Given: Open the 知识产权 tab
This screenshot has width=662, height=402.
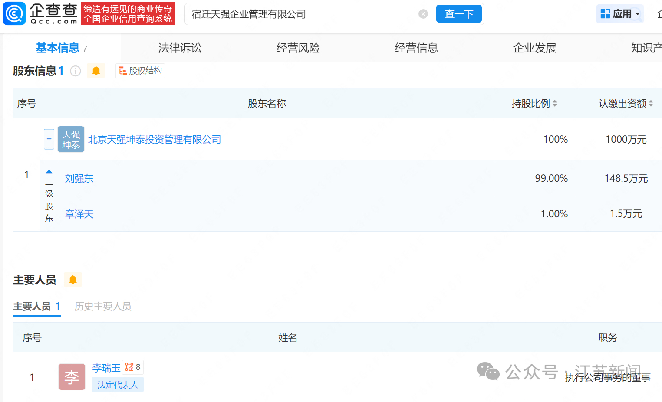Looking at the screenshot, I should (x=646, y=48).
